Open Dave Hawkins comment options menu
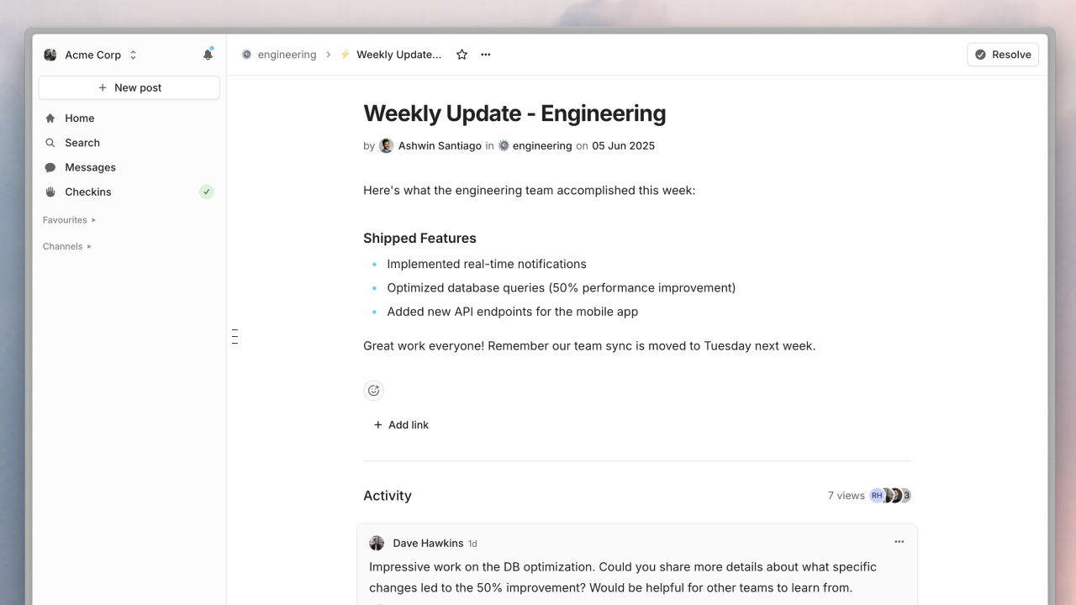This screenshot has height=605, width=1076. tap(899, 542)
